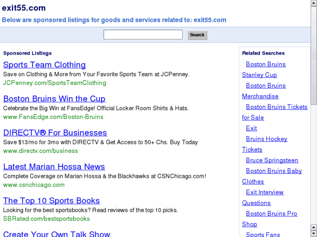Select Sports Fans related search
Viewport: 317px width, 237px height.
(263, 234)
